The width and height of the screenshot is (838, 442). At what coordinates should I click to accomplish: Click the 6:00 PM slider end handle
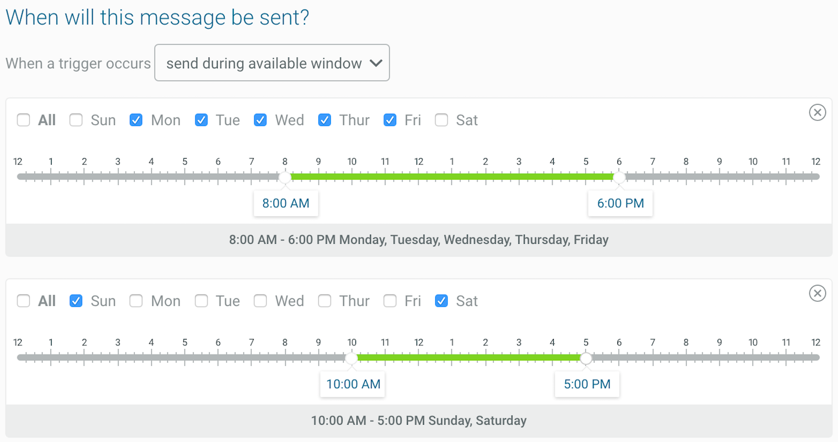(x=619, y=177)
